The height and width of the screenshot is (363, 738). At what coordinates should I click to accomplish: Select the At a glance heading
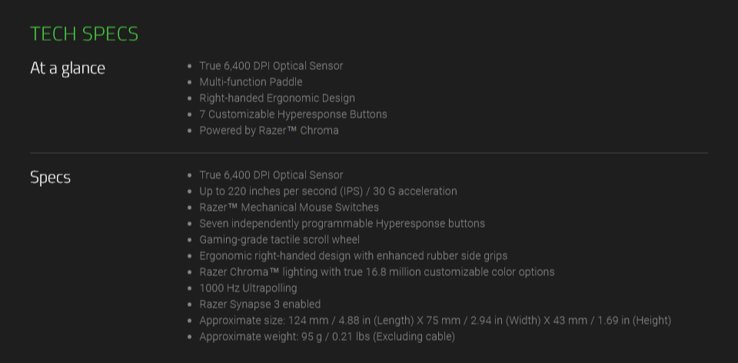[x=68, y=68]
